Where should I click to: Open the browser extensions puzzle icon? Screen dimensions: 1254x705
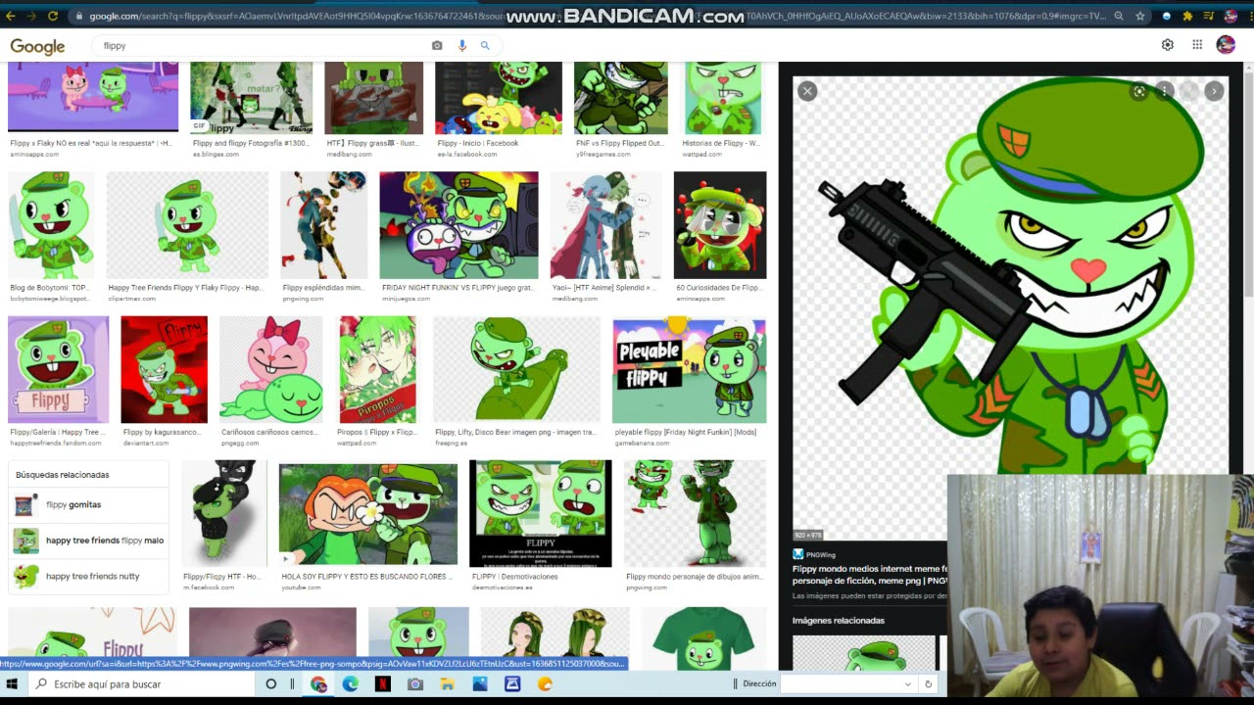click(1187, 16)
